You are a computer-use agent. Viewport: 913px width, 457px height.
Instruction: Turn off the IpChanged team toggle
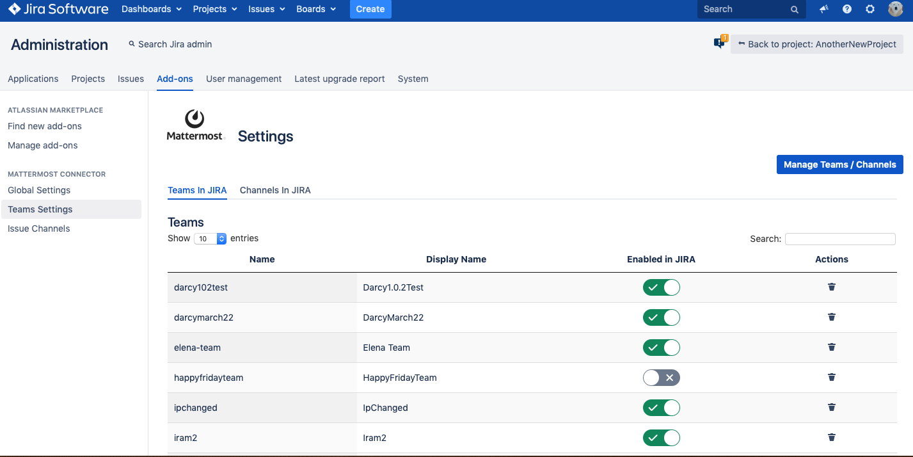pyautogui.click(x=661, y=408)
